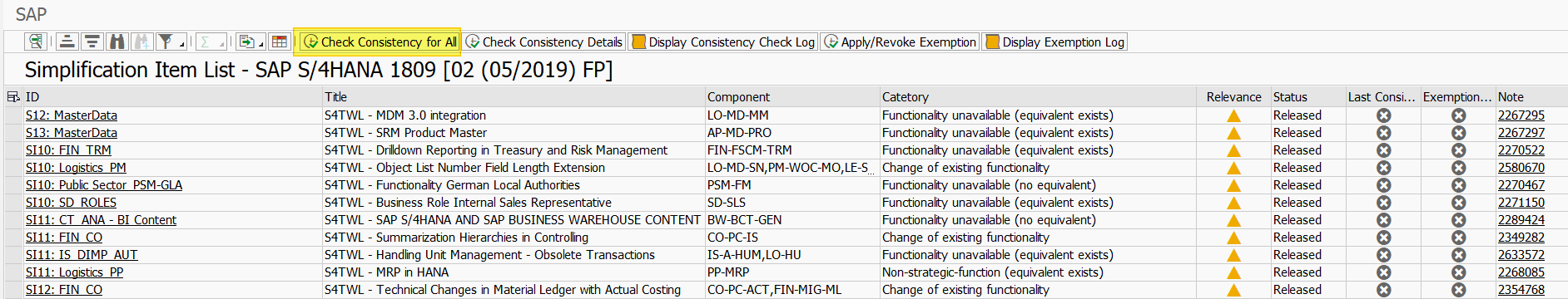Screen dimensions: 1568x299
Task: Open Display Consistency Check Log
Action: (x=722, y=42)
